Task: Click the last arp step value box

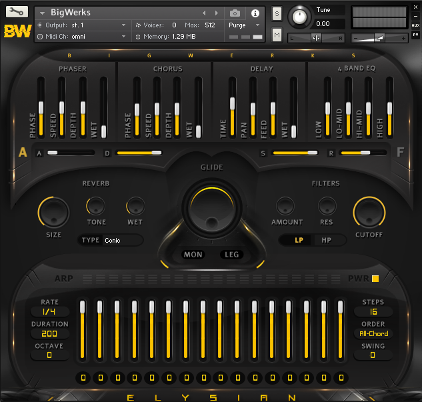Action: (x=341, y=378)
